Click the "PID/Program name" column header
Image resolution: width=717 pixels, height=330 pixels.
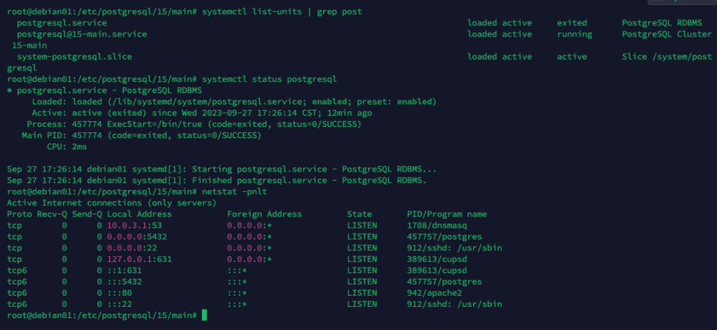[446, 214]
